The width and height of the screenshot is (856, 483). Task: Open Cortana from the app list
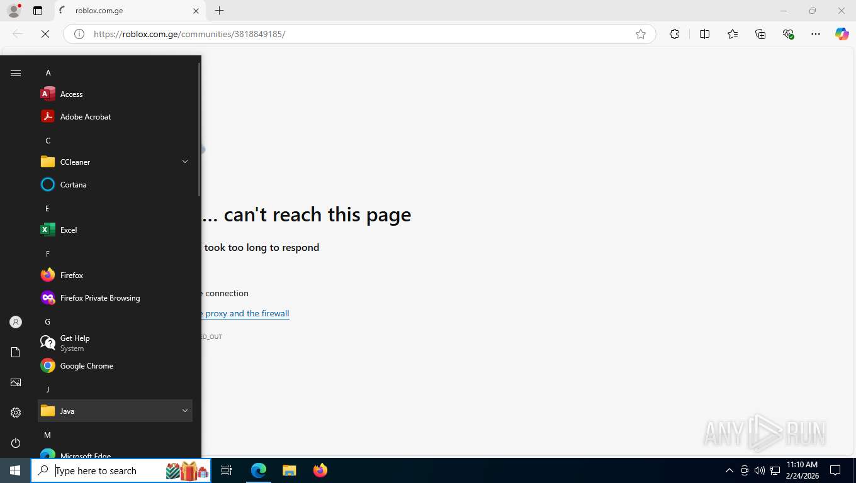tap(115, 185)
